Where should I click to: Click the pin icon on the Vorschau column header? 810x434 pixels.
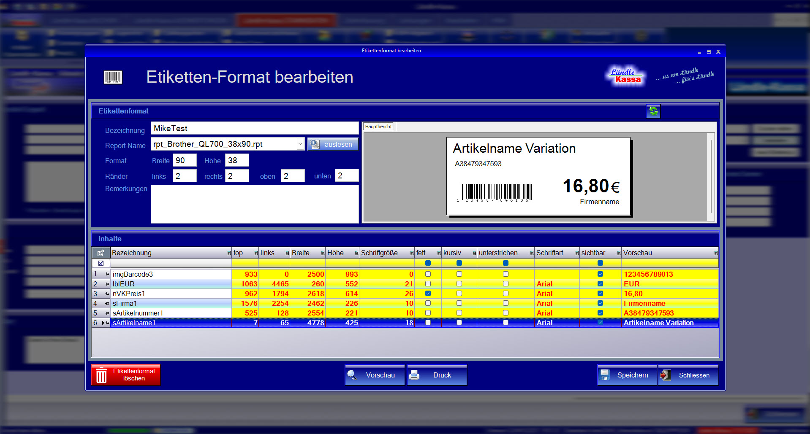[716, 253]
